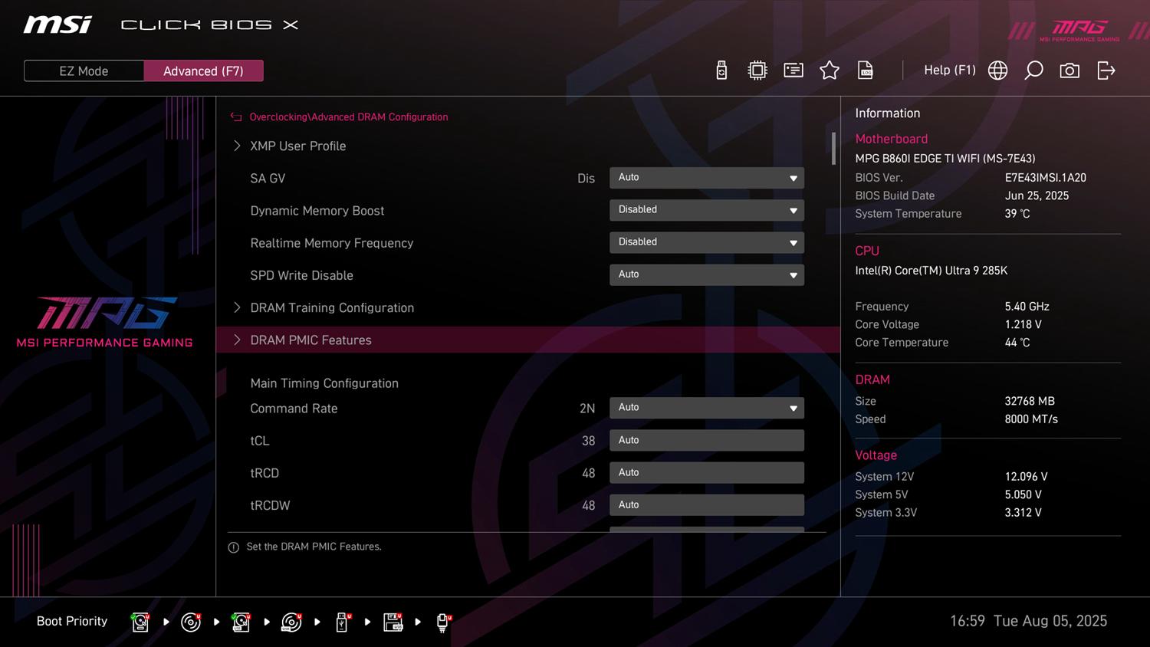Select the Advanced (F7) tab
Image resolution: width=1150 pixels, height=647 pixels.
[203, 71]
